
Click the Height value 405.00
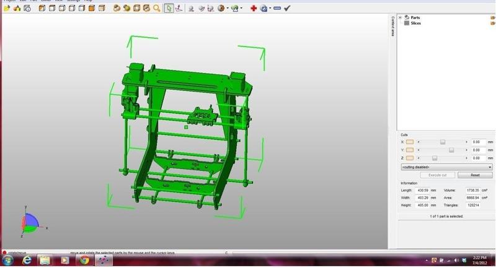(x=422, y=205)
